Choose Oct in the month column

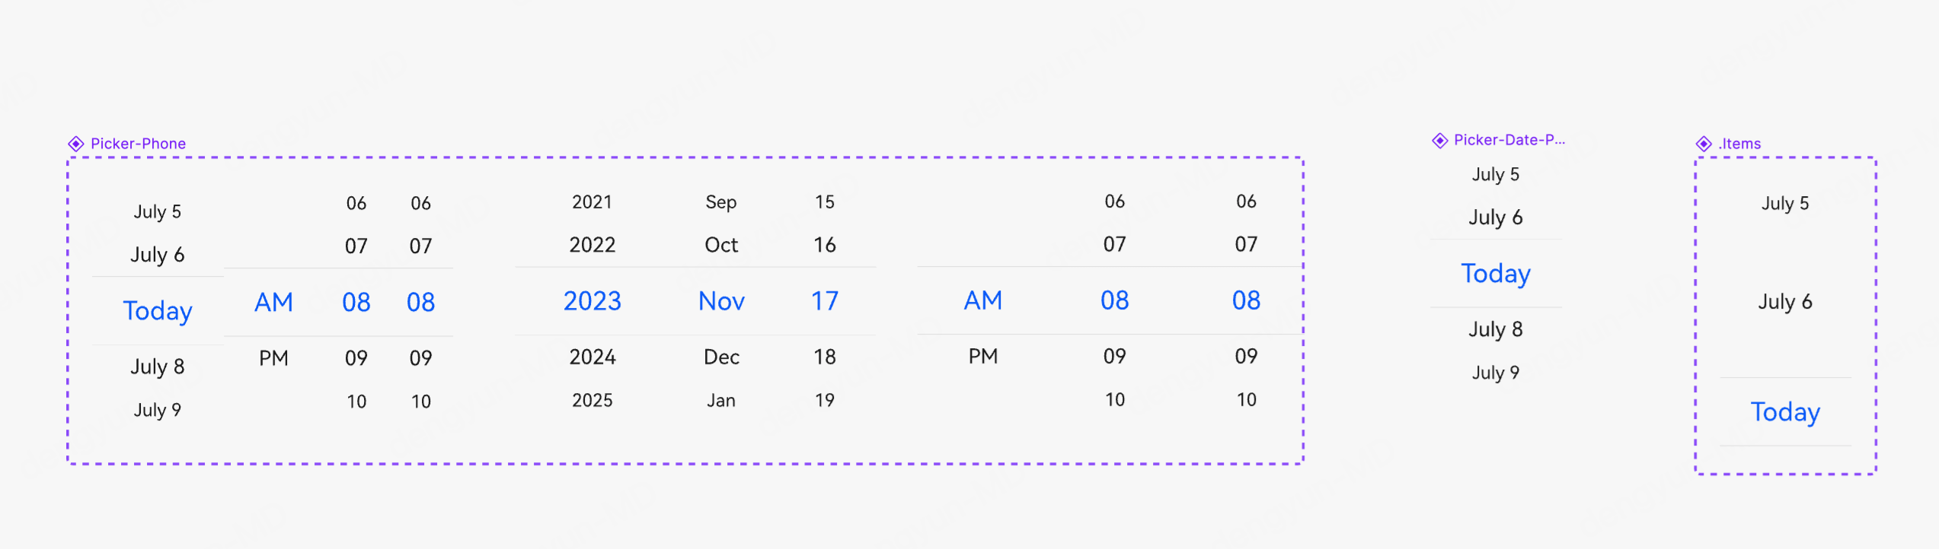tap(721, 245)
